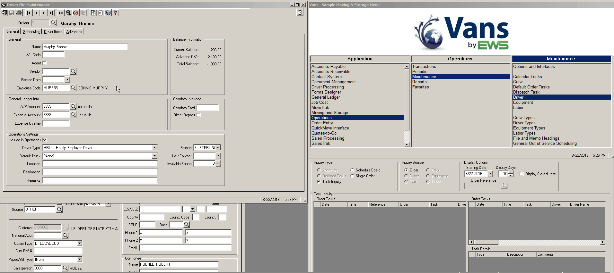
Task: Click the Available Space spinner arrows
Action: pyautogui.click(x=218, y=164)
